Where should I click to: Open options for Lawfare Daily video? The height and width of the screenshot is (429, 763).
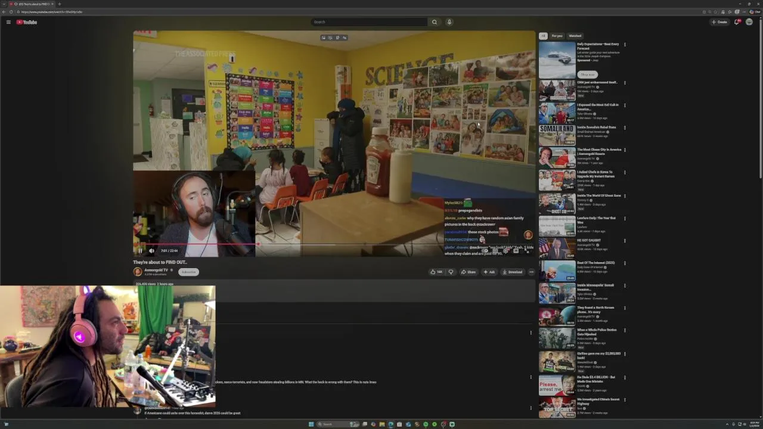pyautogui.click(x=625, y=218)
